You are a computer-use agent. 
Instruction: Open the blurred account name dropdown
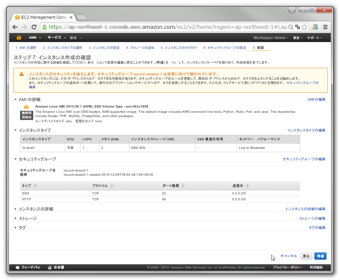point(271,38)
